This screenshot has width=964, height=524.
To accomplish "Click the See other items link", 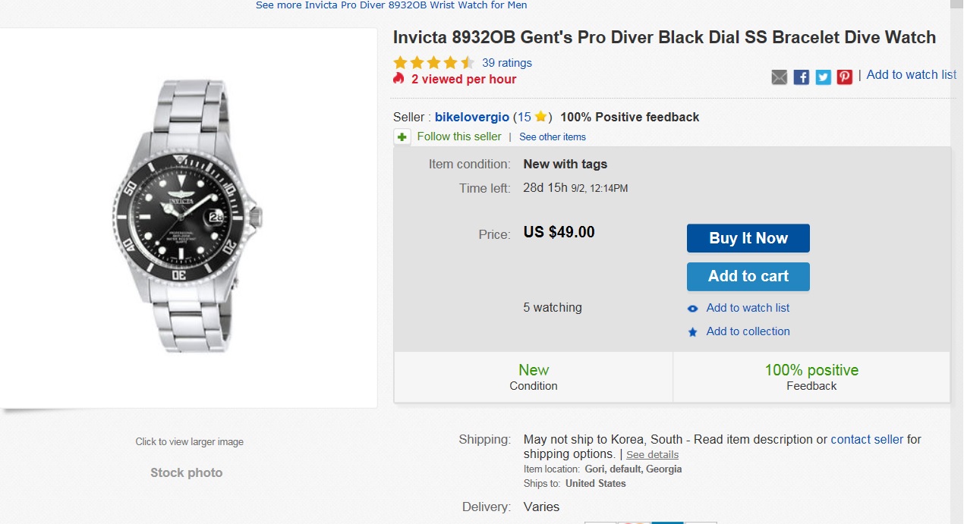I will [x=553, y=137].
